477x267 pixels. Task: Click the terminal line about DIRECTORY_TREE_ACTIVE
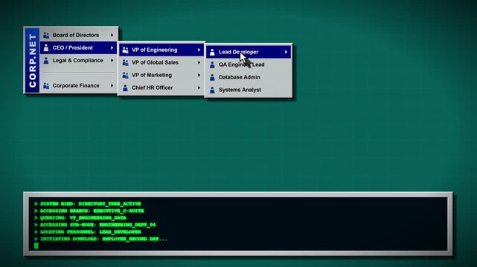[88, 204]
